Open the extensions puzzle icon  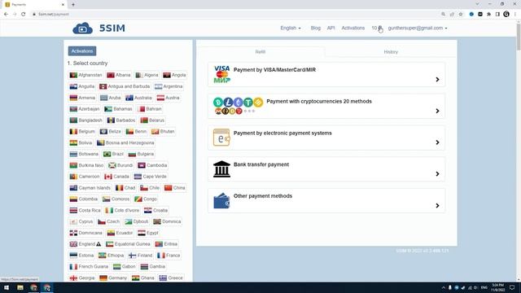[488, 14]
